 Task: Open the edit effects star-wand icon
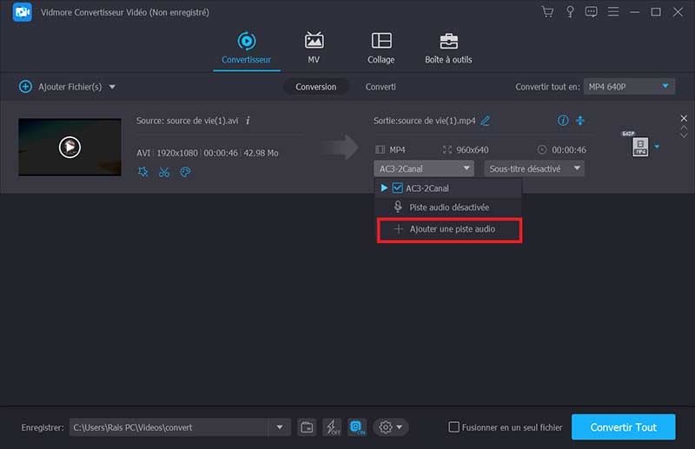point(142,172)
